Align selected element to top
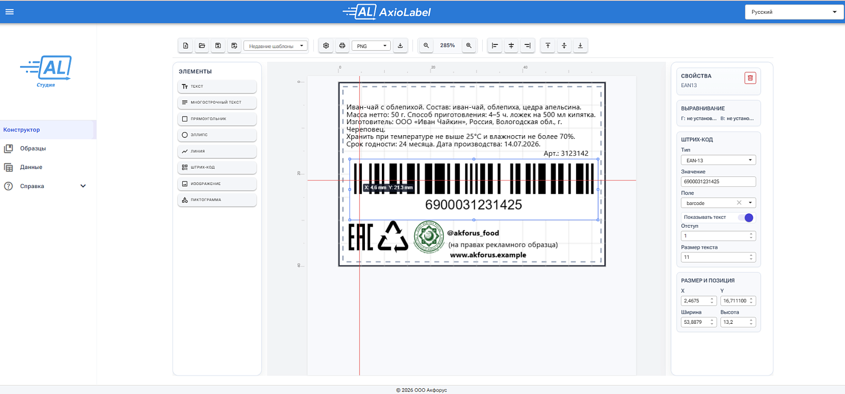The image size is (845, 394). [x=548, y=46]
